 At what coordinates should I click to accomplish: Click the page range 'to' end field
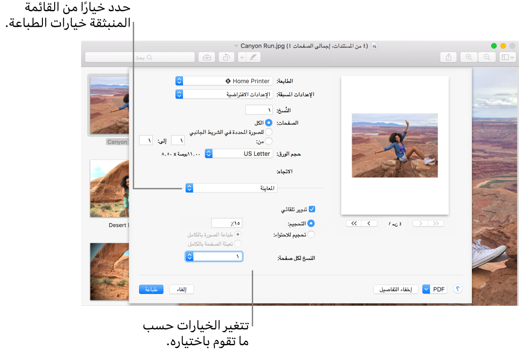(146, 140)
